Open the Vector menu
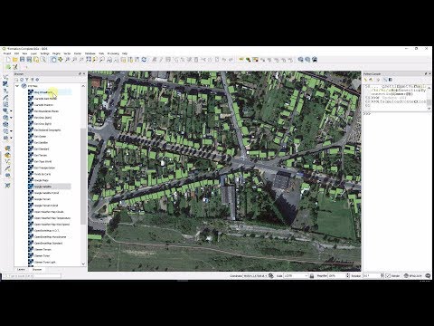 click(67, 53)
